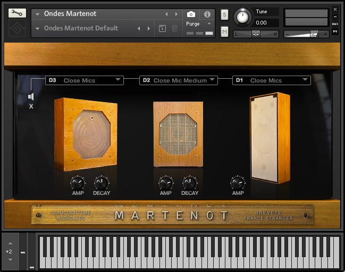Solo the instrument with the S button
This screenshot has width=345, height=272.
pos(224,15)
